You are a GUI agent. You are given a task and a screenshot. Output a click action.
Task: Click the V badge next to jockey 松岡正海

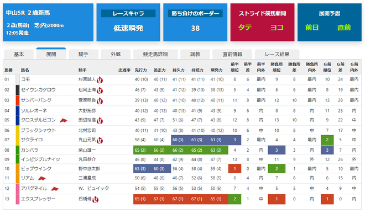tap(100, 90)
